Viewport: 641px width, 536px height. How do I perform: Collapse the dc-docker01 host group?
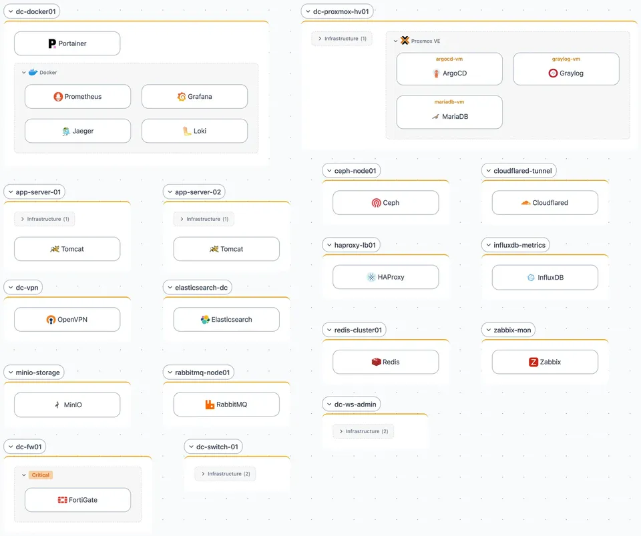tap(11, 11)
